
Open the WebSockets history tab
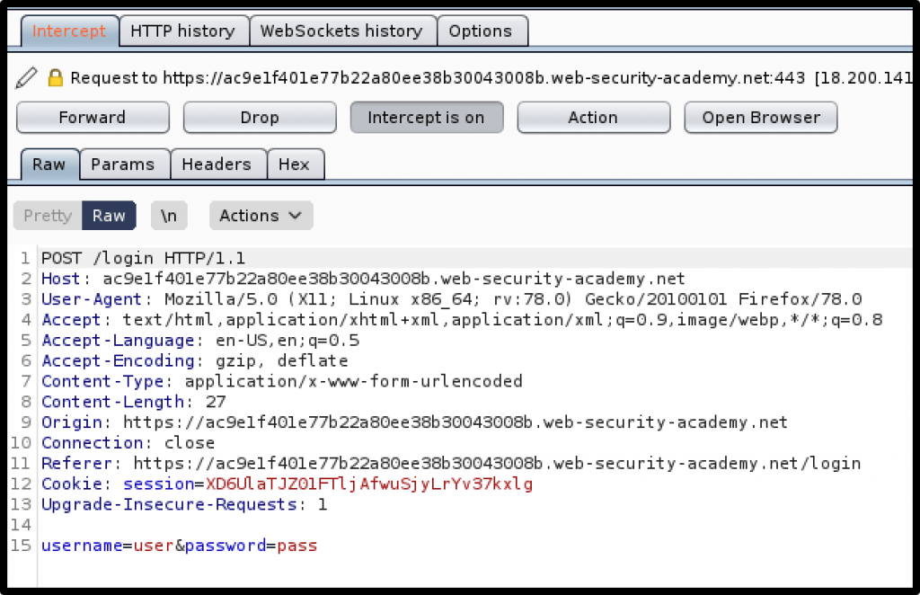pyautogui.click(x=342, y=30)
